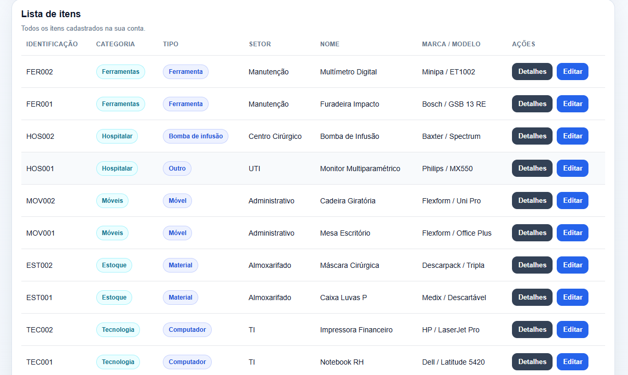Click the HP / LaserJet Pro cell
This screenshot has height=375, width=628.
tap(451, 330)
